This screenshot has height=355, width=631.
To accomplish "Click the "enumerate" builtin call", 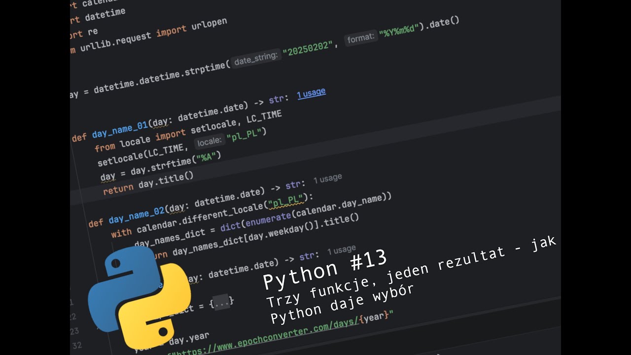I will [x=268, y=219].
